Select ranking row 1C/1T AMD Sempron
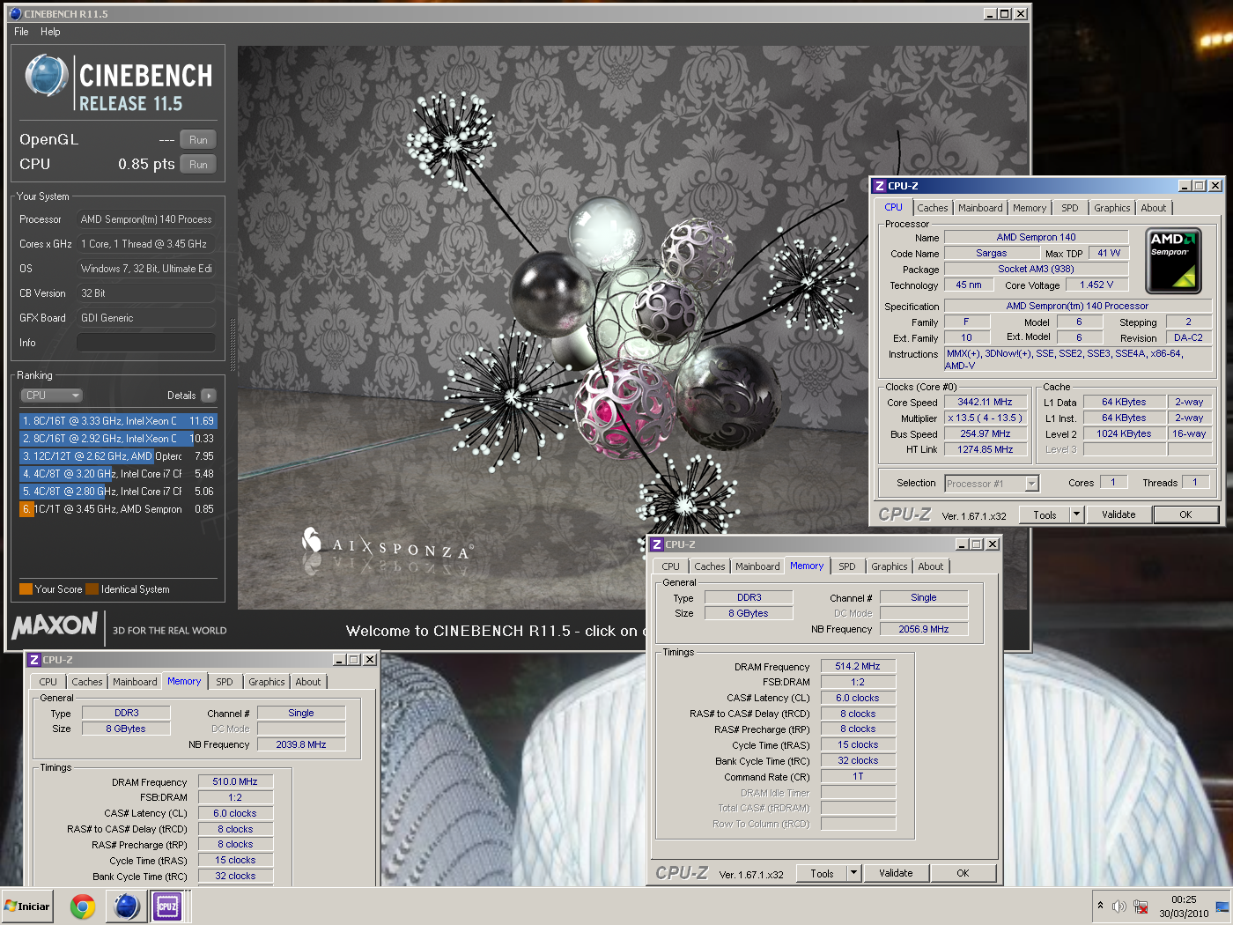The height and width of the screenshot is (925, 1233). (117, 509)
